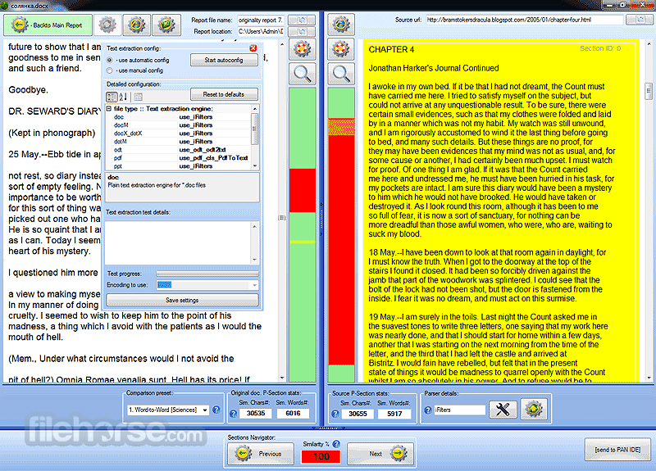
Task: Select the 'doc' file type row
Action: [179, 117]
